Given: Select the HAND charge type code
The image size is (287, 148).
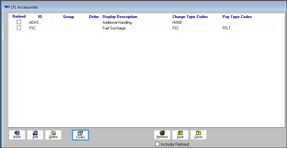Looking at the screenshot, I should click(x=177, y=22).
